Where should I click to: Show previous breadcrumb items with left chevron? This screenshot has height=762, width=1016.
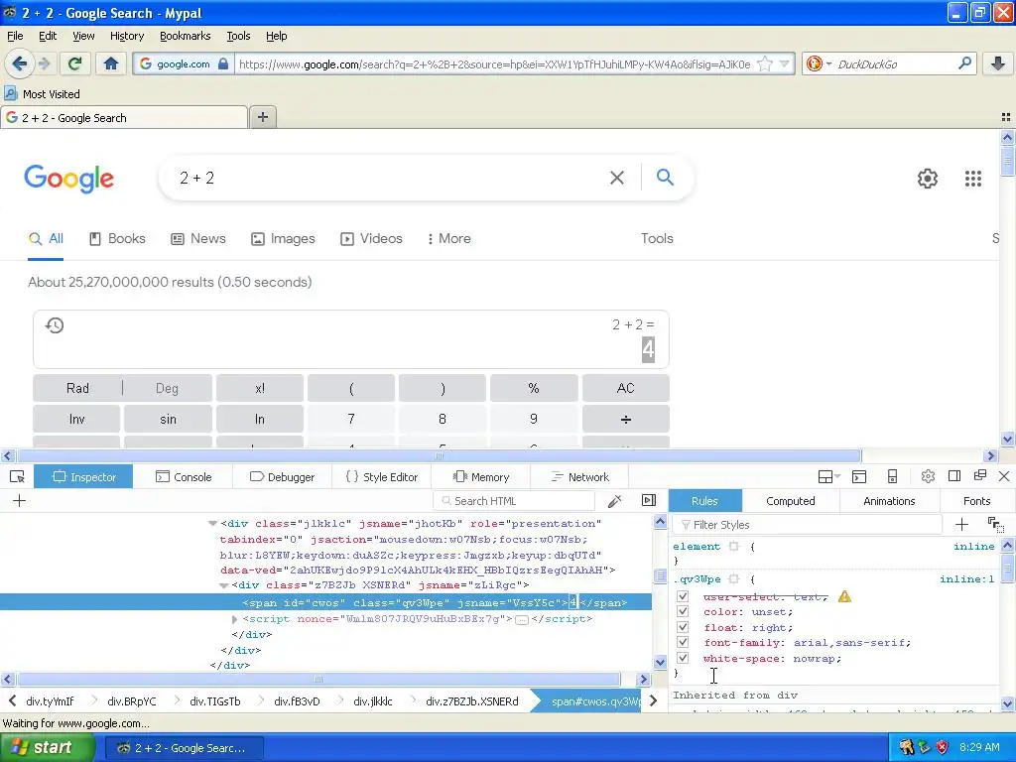tap(12, 701)
